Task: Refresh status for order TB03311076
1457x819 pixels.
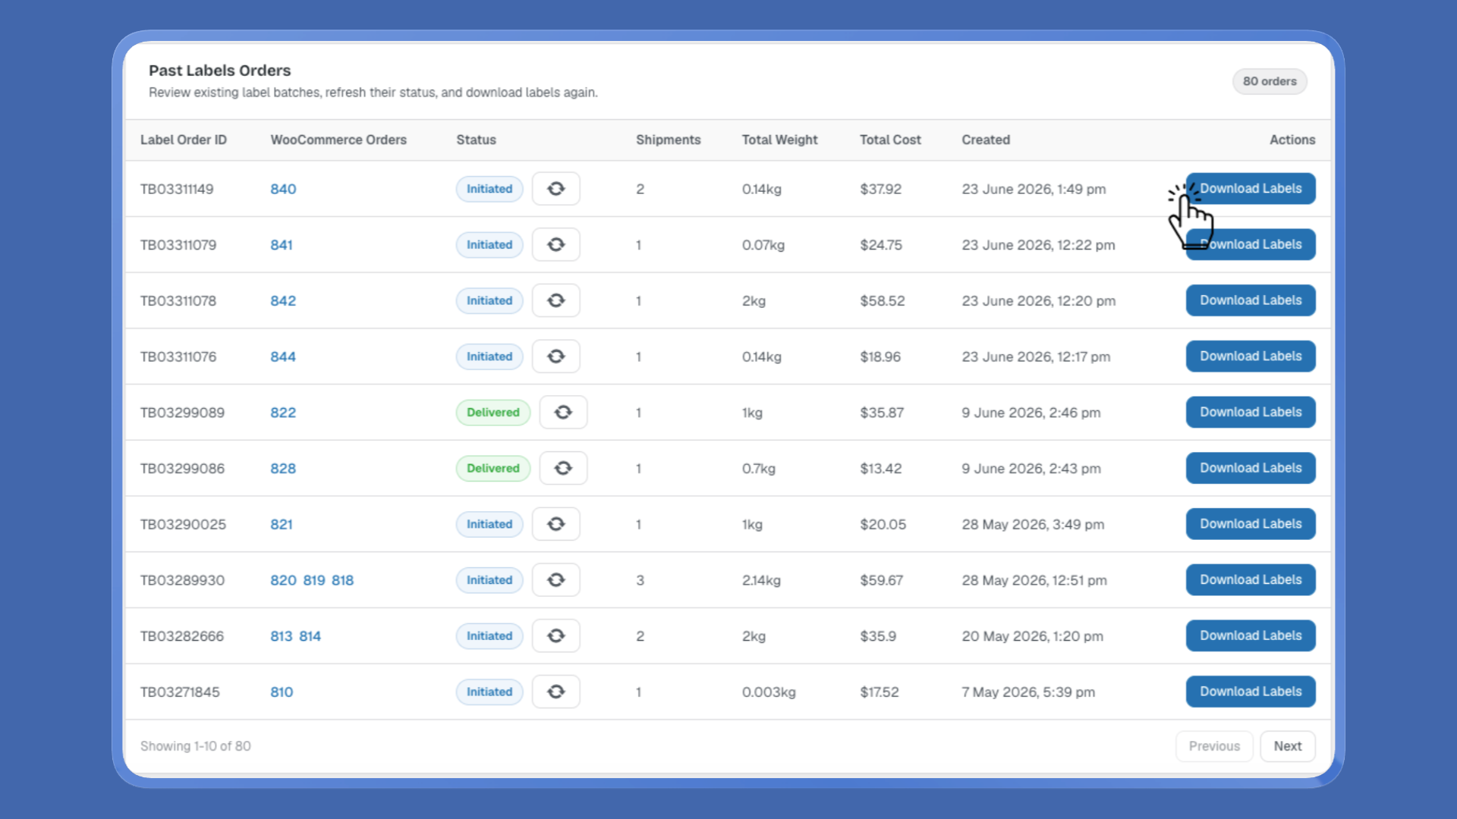Action: tap(555, 356)
